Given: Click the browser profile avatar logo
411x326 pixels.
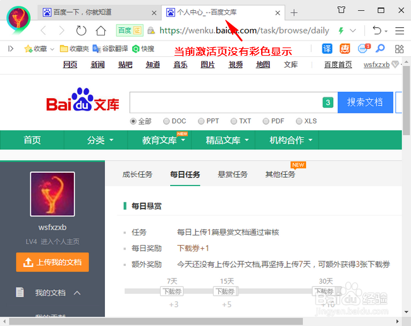Looking at the screenshot, I should 18,20.
